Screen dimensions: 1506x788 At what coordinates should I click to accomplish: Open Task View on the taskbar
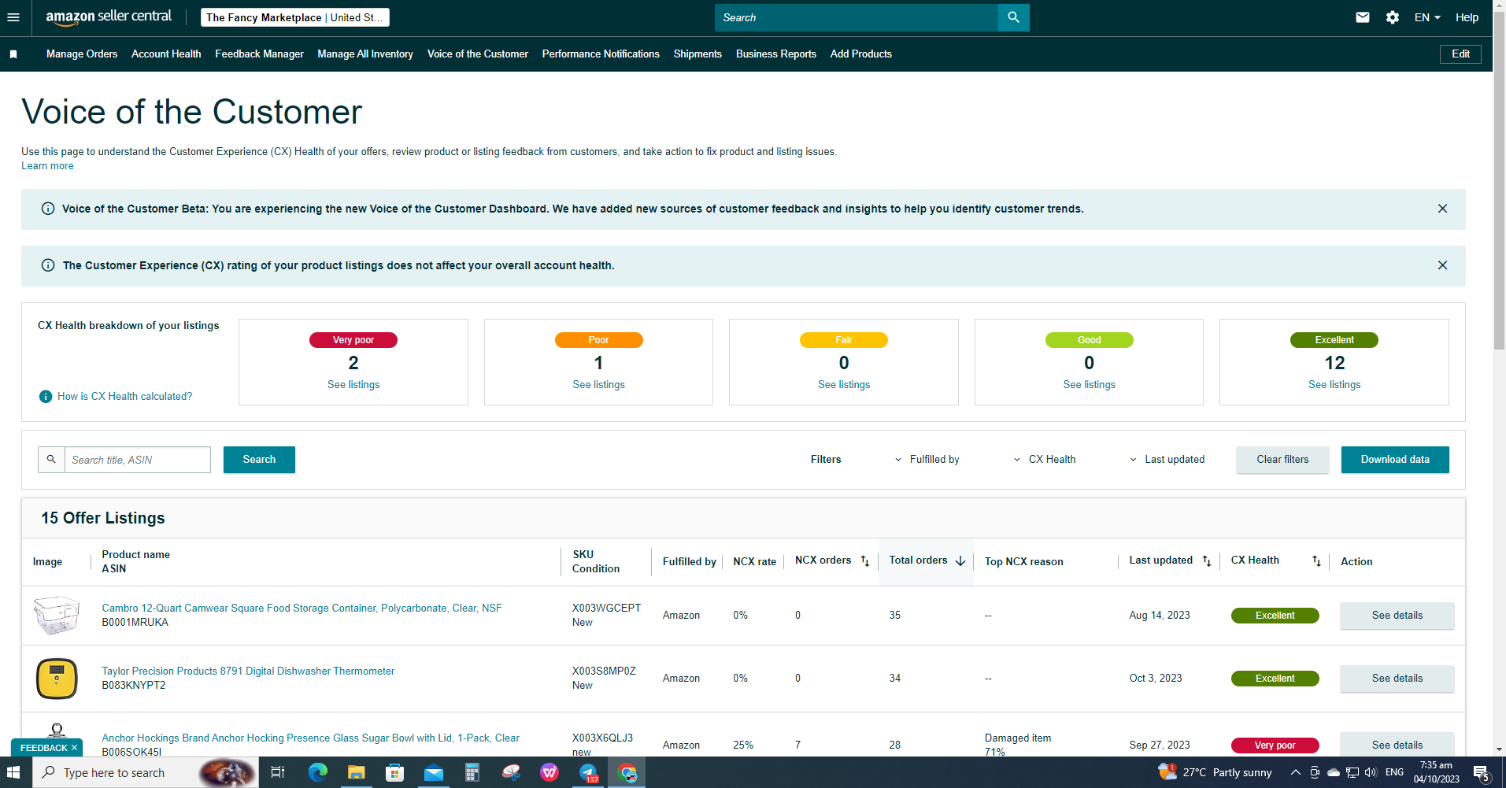[277, 772]
